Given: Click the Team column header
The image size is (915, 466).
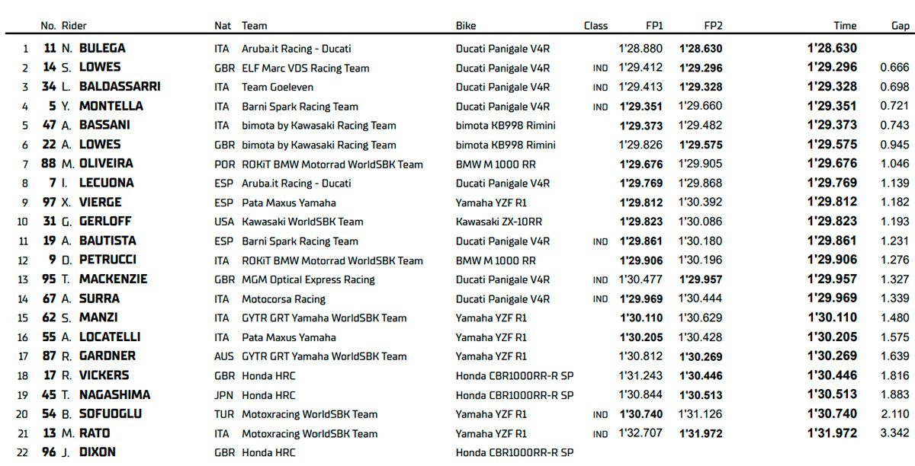Looking at the screenshot, I should pyautogui.click(x=255, y=25).
